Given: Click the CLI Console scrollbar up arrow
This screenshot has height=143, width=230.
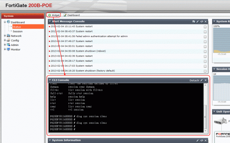Looking at the screenshot, I should coord(205,85).
